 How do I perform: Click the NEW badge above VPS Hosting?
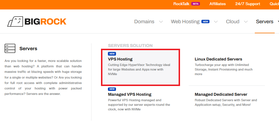pyautogui.click(x=112, y=54)
